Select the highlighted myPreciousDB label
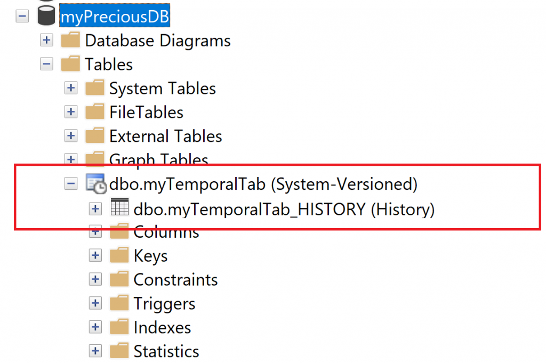This screenshot has height=363, width=546. [x=115, y=17]
